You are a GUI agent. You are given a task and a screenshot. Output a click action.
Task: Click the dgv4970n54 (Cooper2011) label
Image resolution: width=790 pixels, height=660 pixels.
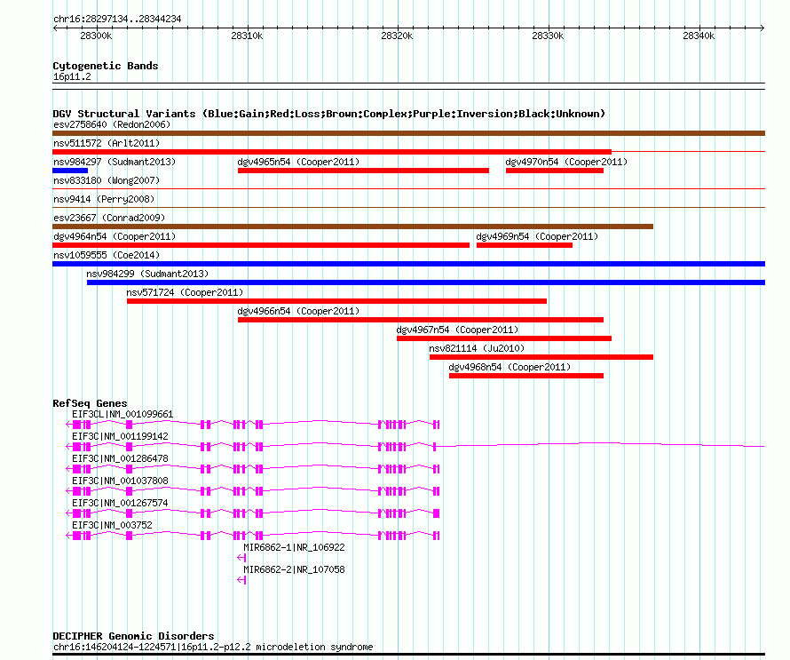(566, 162)
